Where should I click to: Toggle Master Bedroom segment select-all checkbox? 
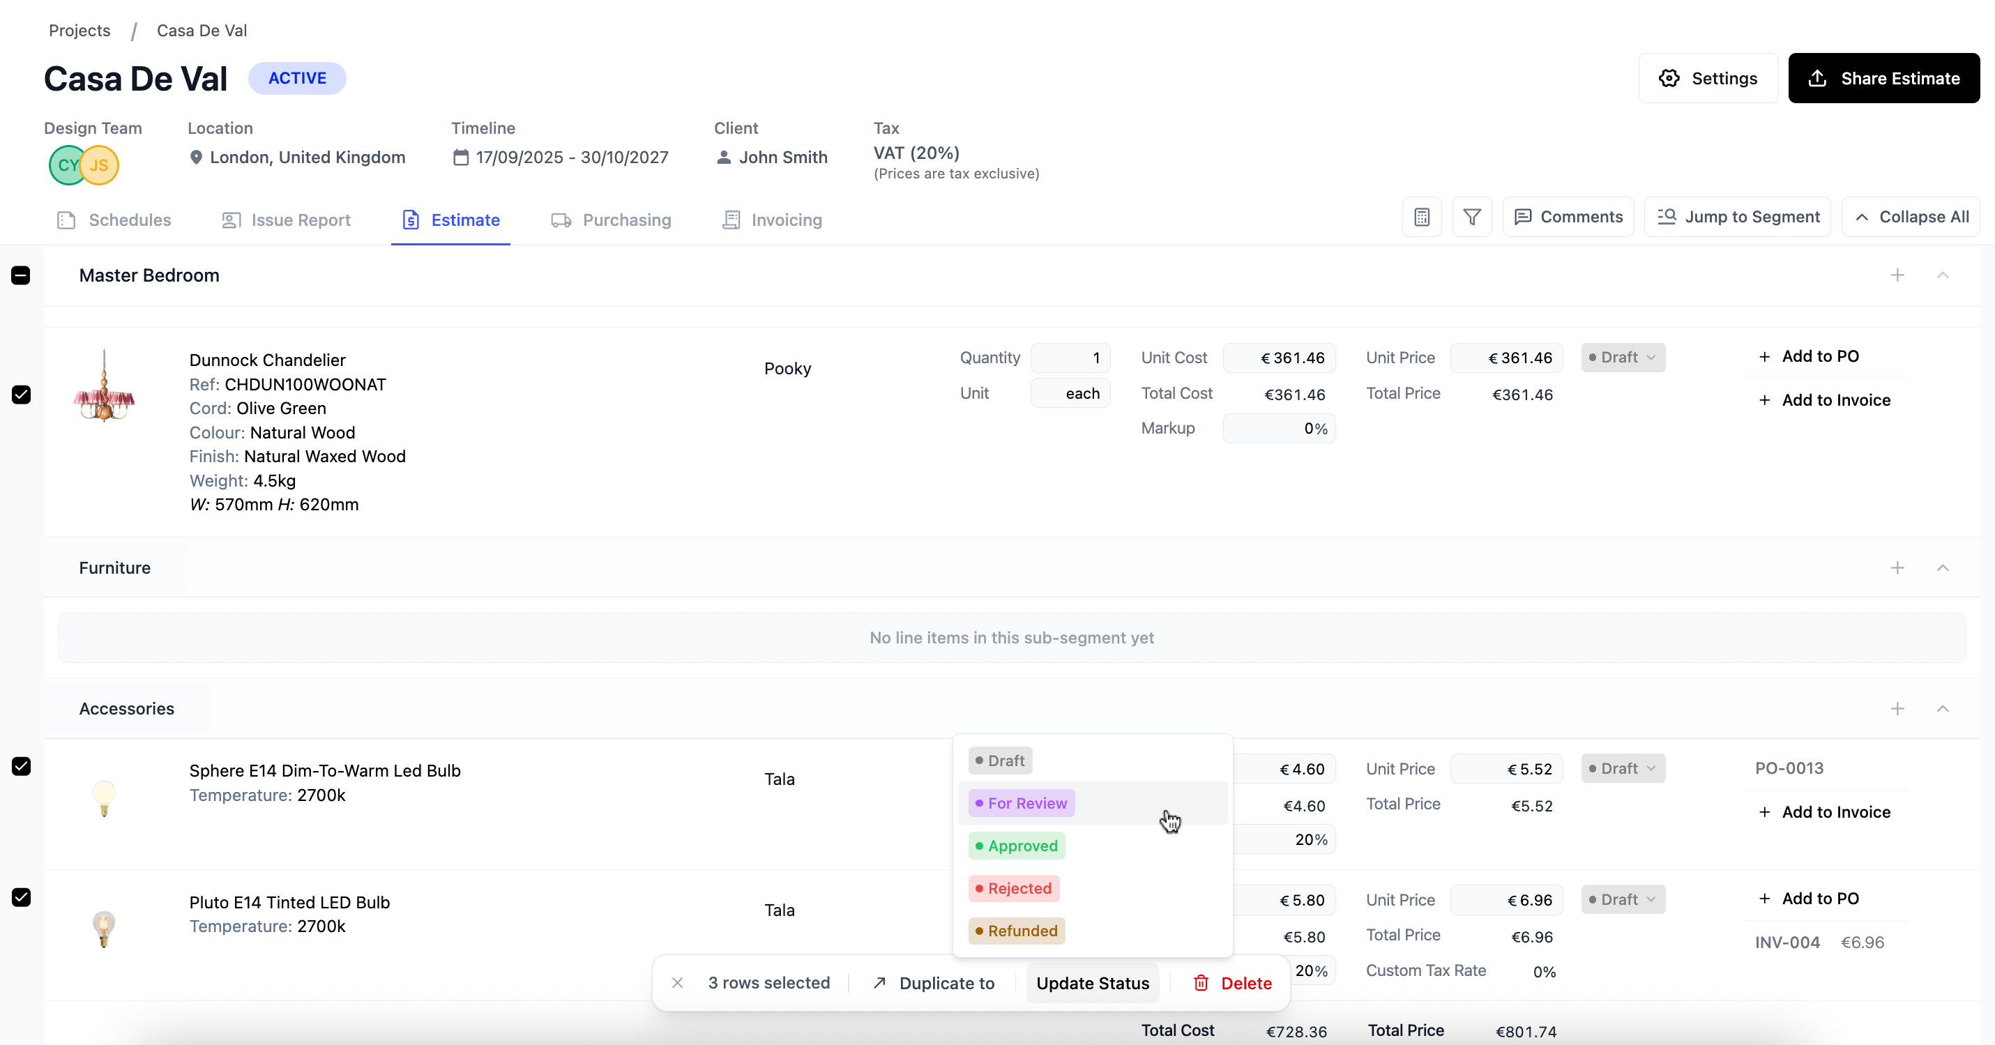(x=21, y=275)
